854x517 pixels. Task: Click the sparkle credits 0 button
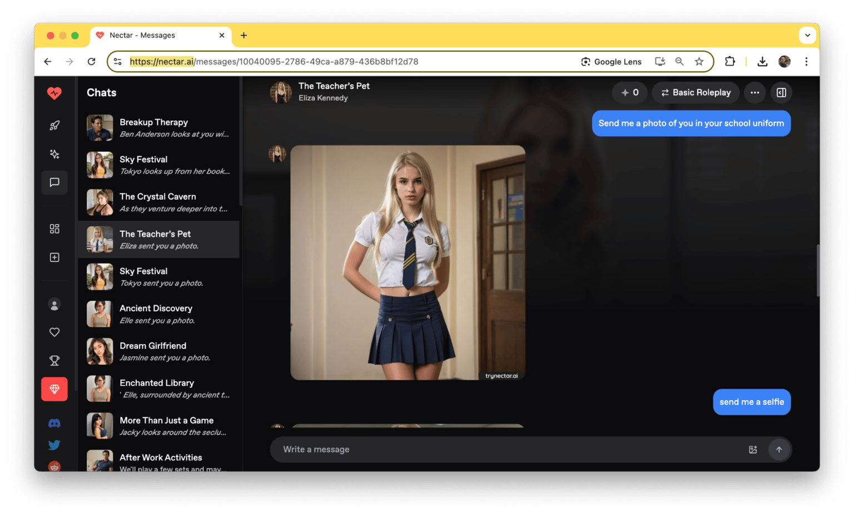click(x=630, y=93)
